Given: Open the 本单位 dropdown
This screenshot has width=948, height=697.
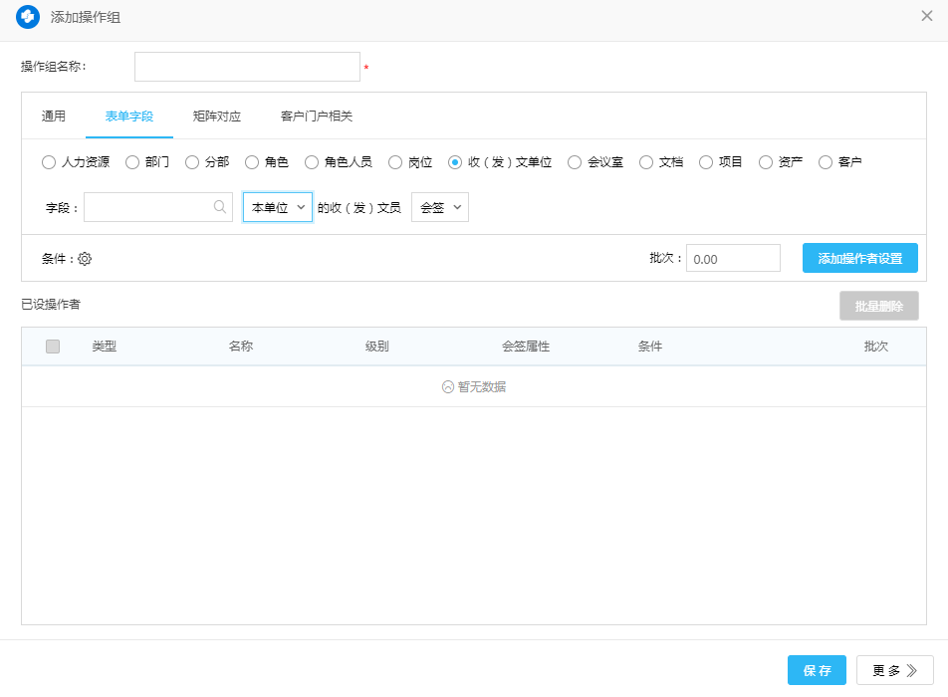Looking at the screenshot, I should [278, 207].
